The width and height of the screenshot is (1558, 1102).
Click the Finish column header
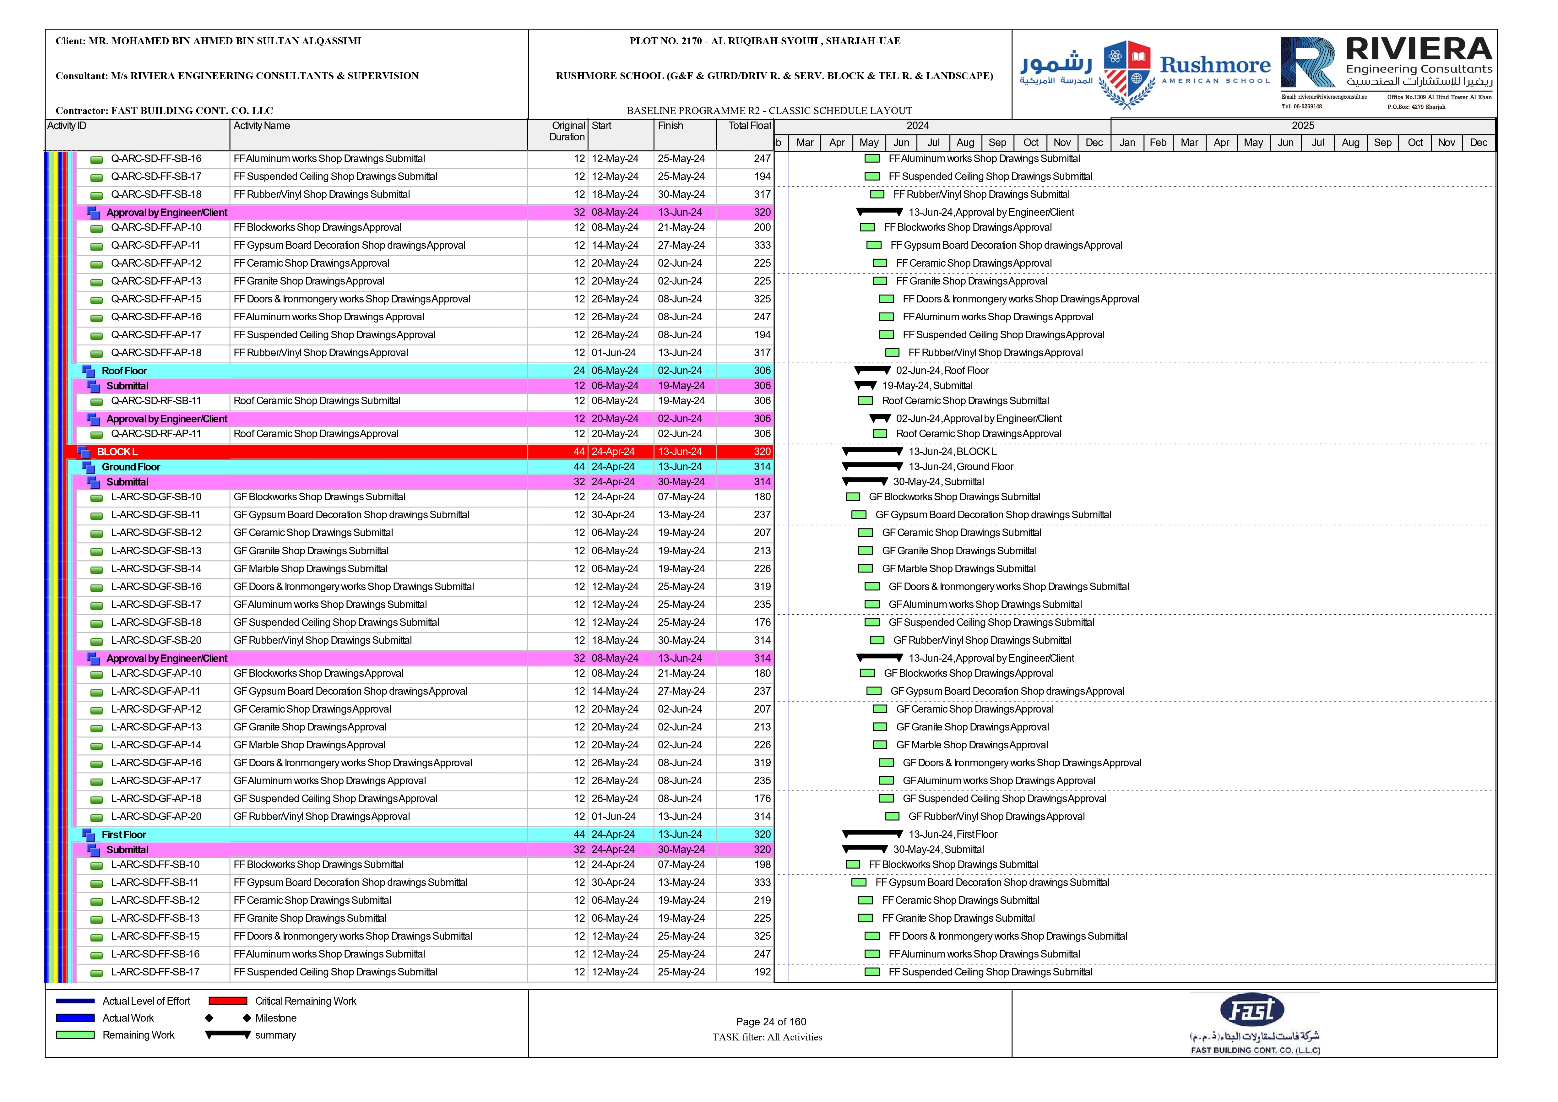click(x=685, y=135)
